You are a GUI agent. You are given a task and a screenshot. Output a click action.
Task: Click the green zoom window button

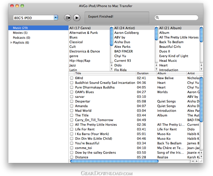[22, 6]
